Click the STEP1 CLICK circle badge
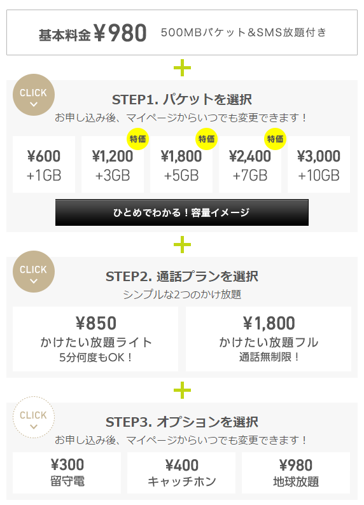Screen dimensions: 364x505 click(x=34, y=95)
